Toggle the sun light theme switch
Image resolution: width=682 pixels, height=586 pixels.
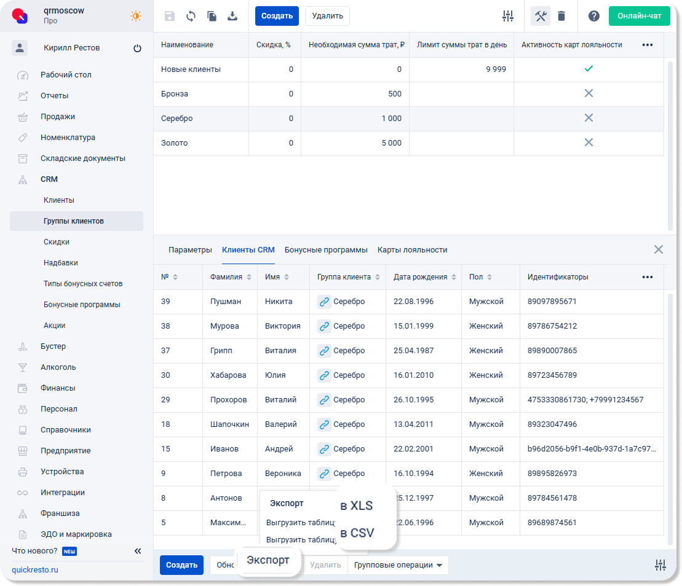[x=135, y=16]
